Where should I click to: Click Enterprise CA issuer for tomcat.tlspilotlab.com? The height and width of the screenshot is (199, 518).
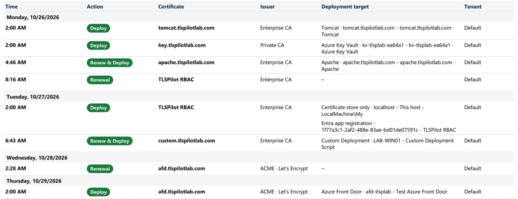(276, 28)
